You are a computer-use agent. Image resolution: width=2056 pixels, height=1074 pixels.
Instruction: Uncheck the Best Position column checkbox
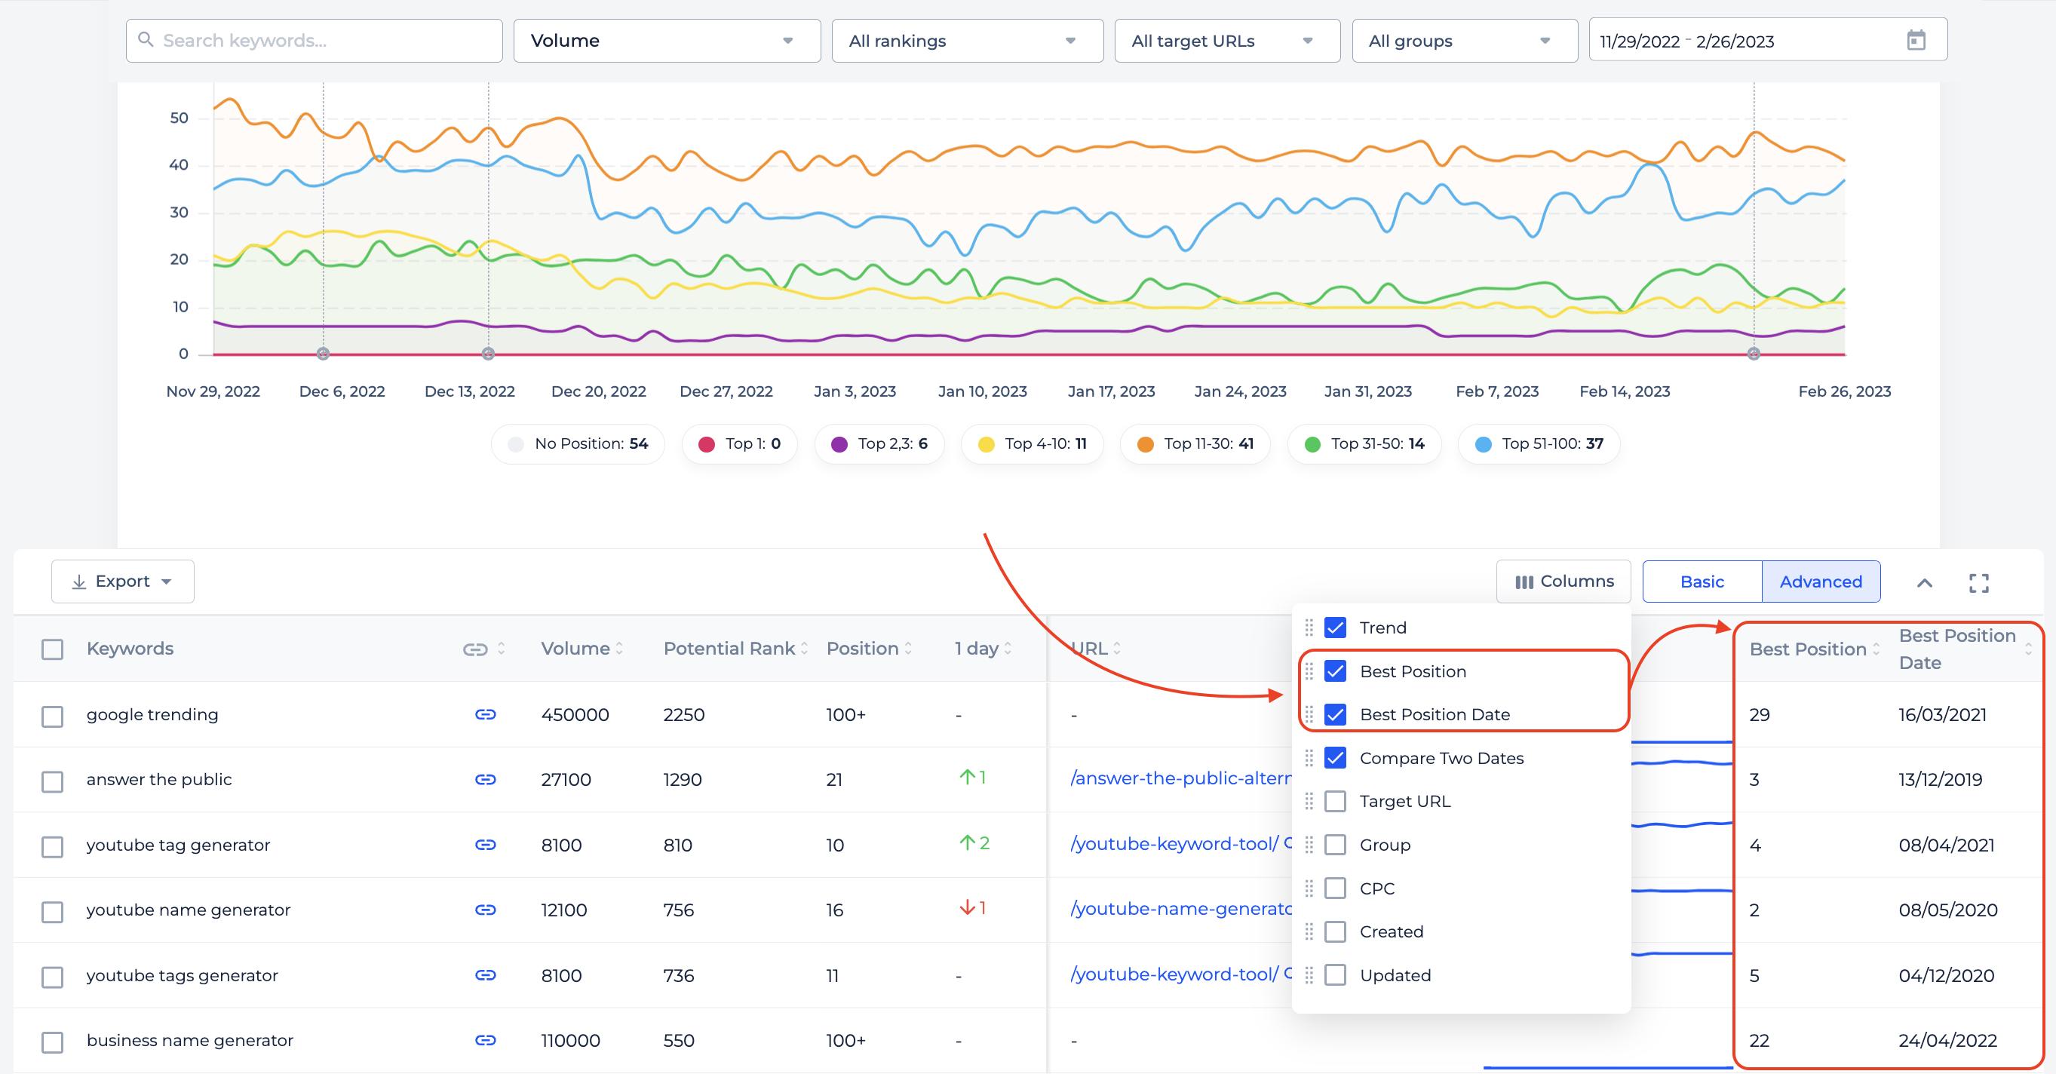[x=1335, y=671]
